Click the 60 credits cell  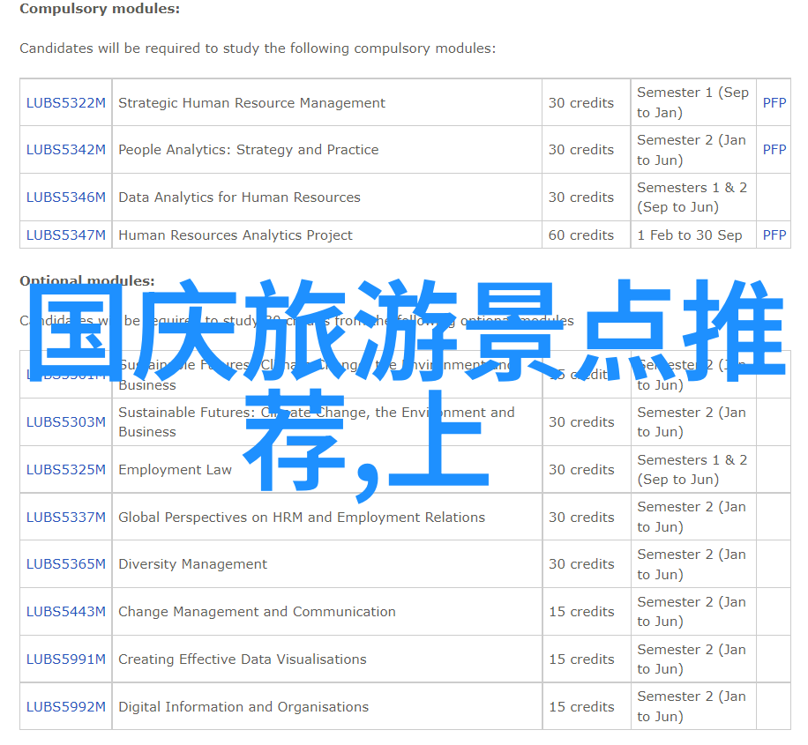(x=580, y=235)
